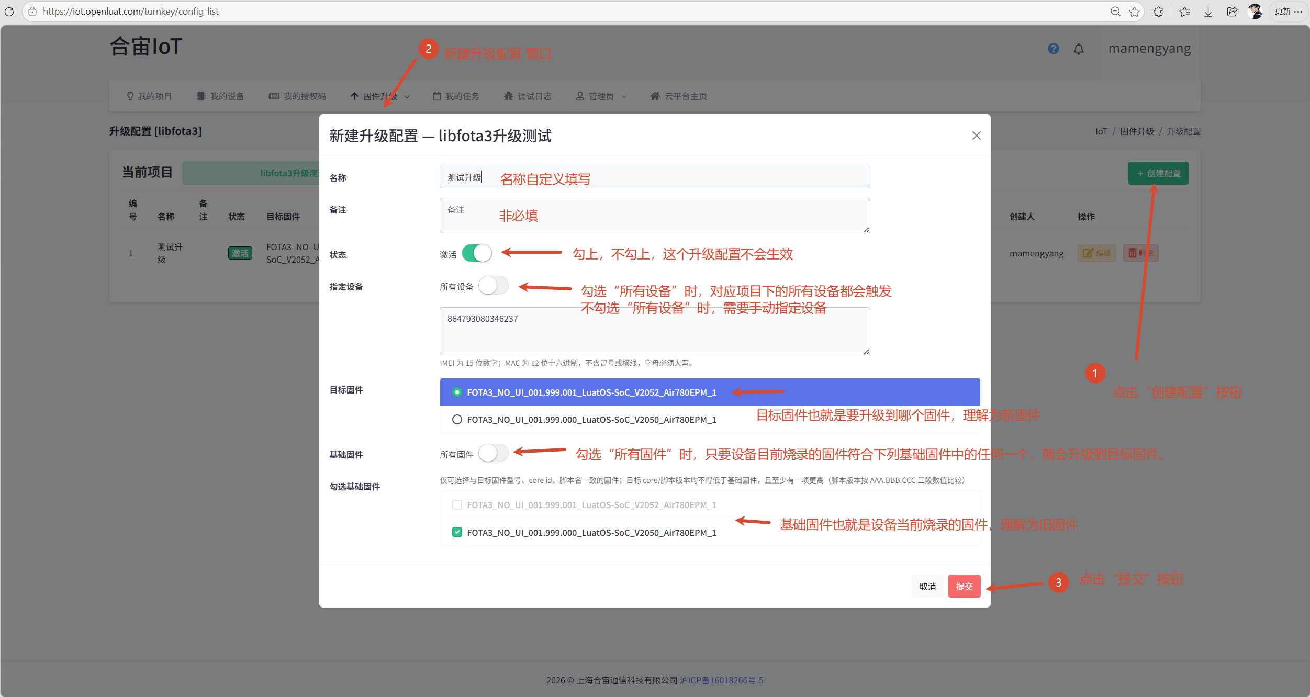Viewport: 1310px width, 697px height.
Task: Open the browser profile avatar
Action: tap(1255, 12)
